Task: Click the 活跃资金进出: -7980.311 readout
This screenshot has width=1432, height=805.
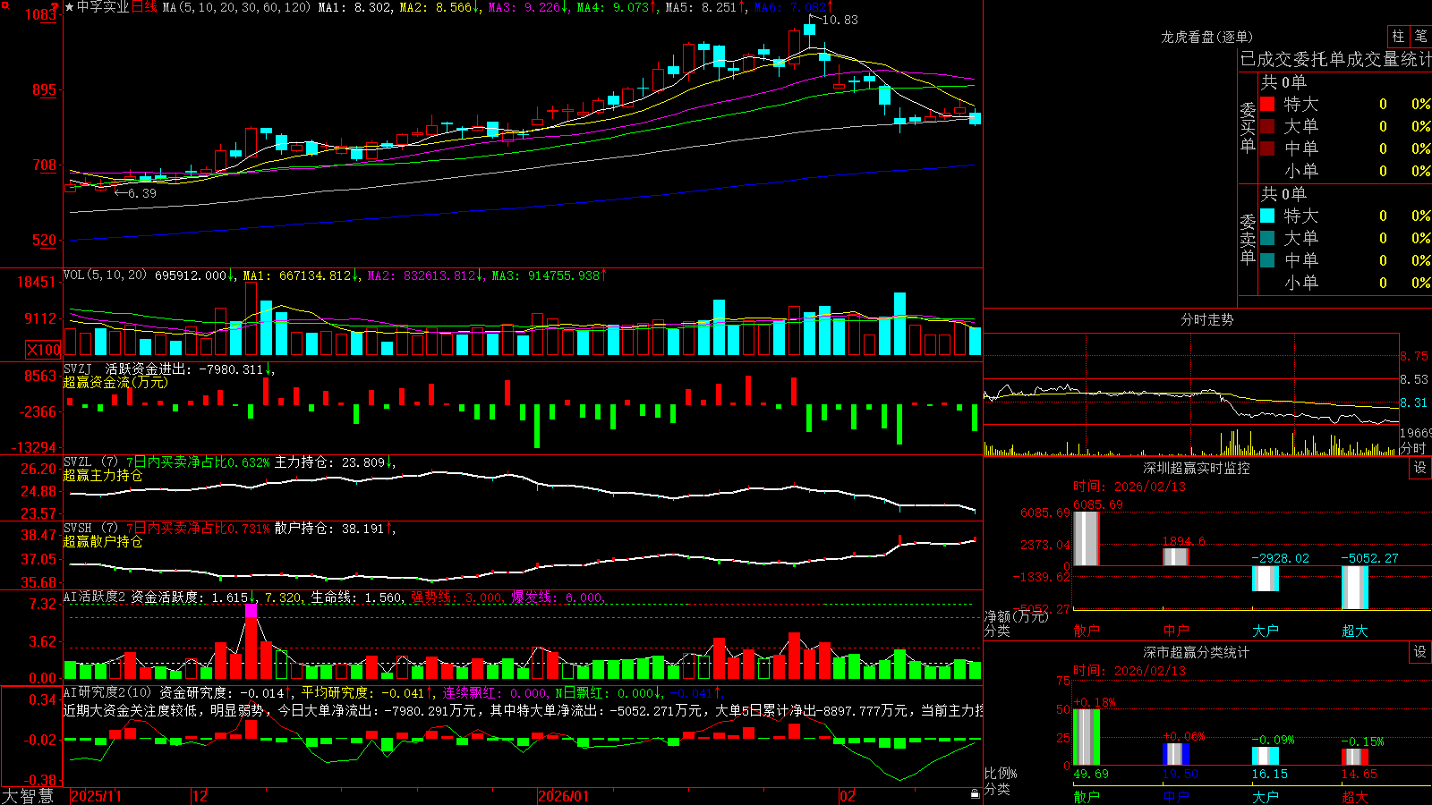Action: (x=185, y=369)
